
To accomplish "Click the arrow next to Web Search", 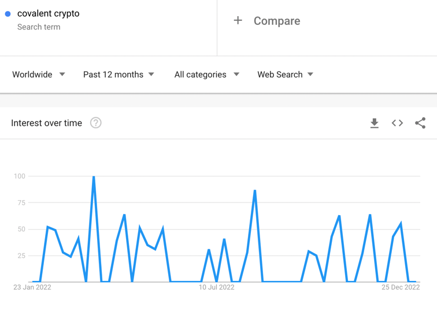I will [x=310, y=74].
